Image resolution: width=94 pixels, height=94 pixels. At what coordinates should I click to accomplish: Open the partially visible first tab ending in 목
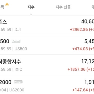tap(2, 7)
